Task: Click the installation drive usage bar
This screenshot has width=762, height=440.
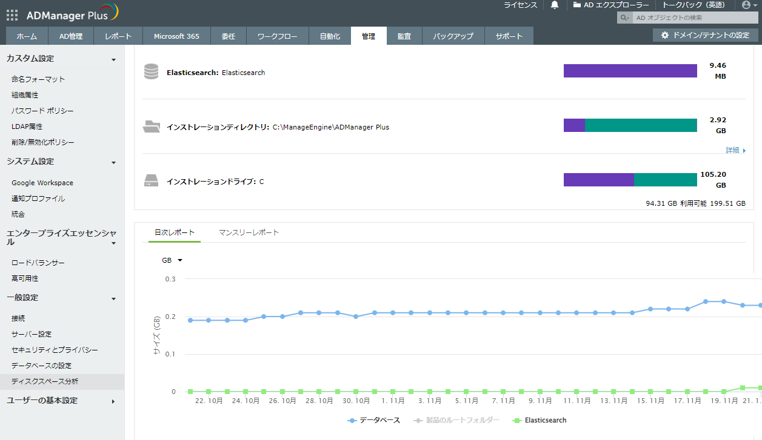Action: (630, 180)
